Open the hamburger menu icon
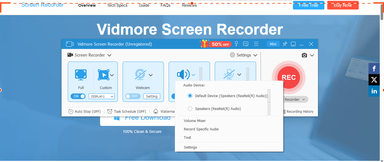 point(256,44)
